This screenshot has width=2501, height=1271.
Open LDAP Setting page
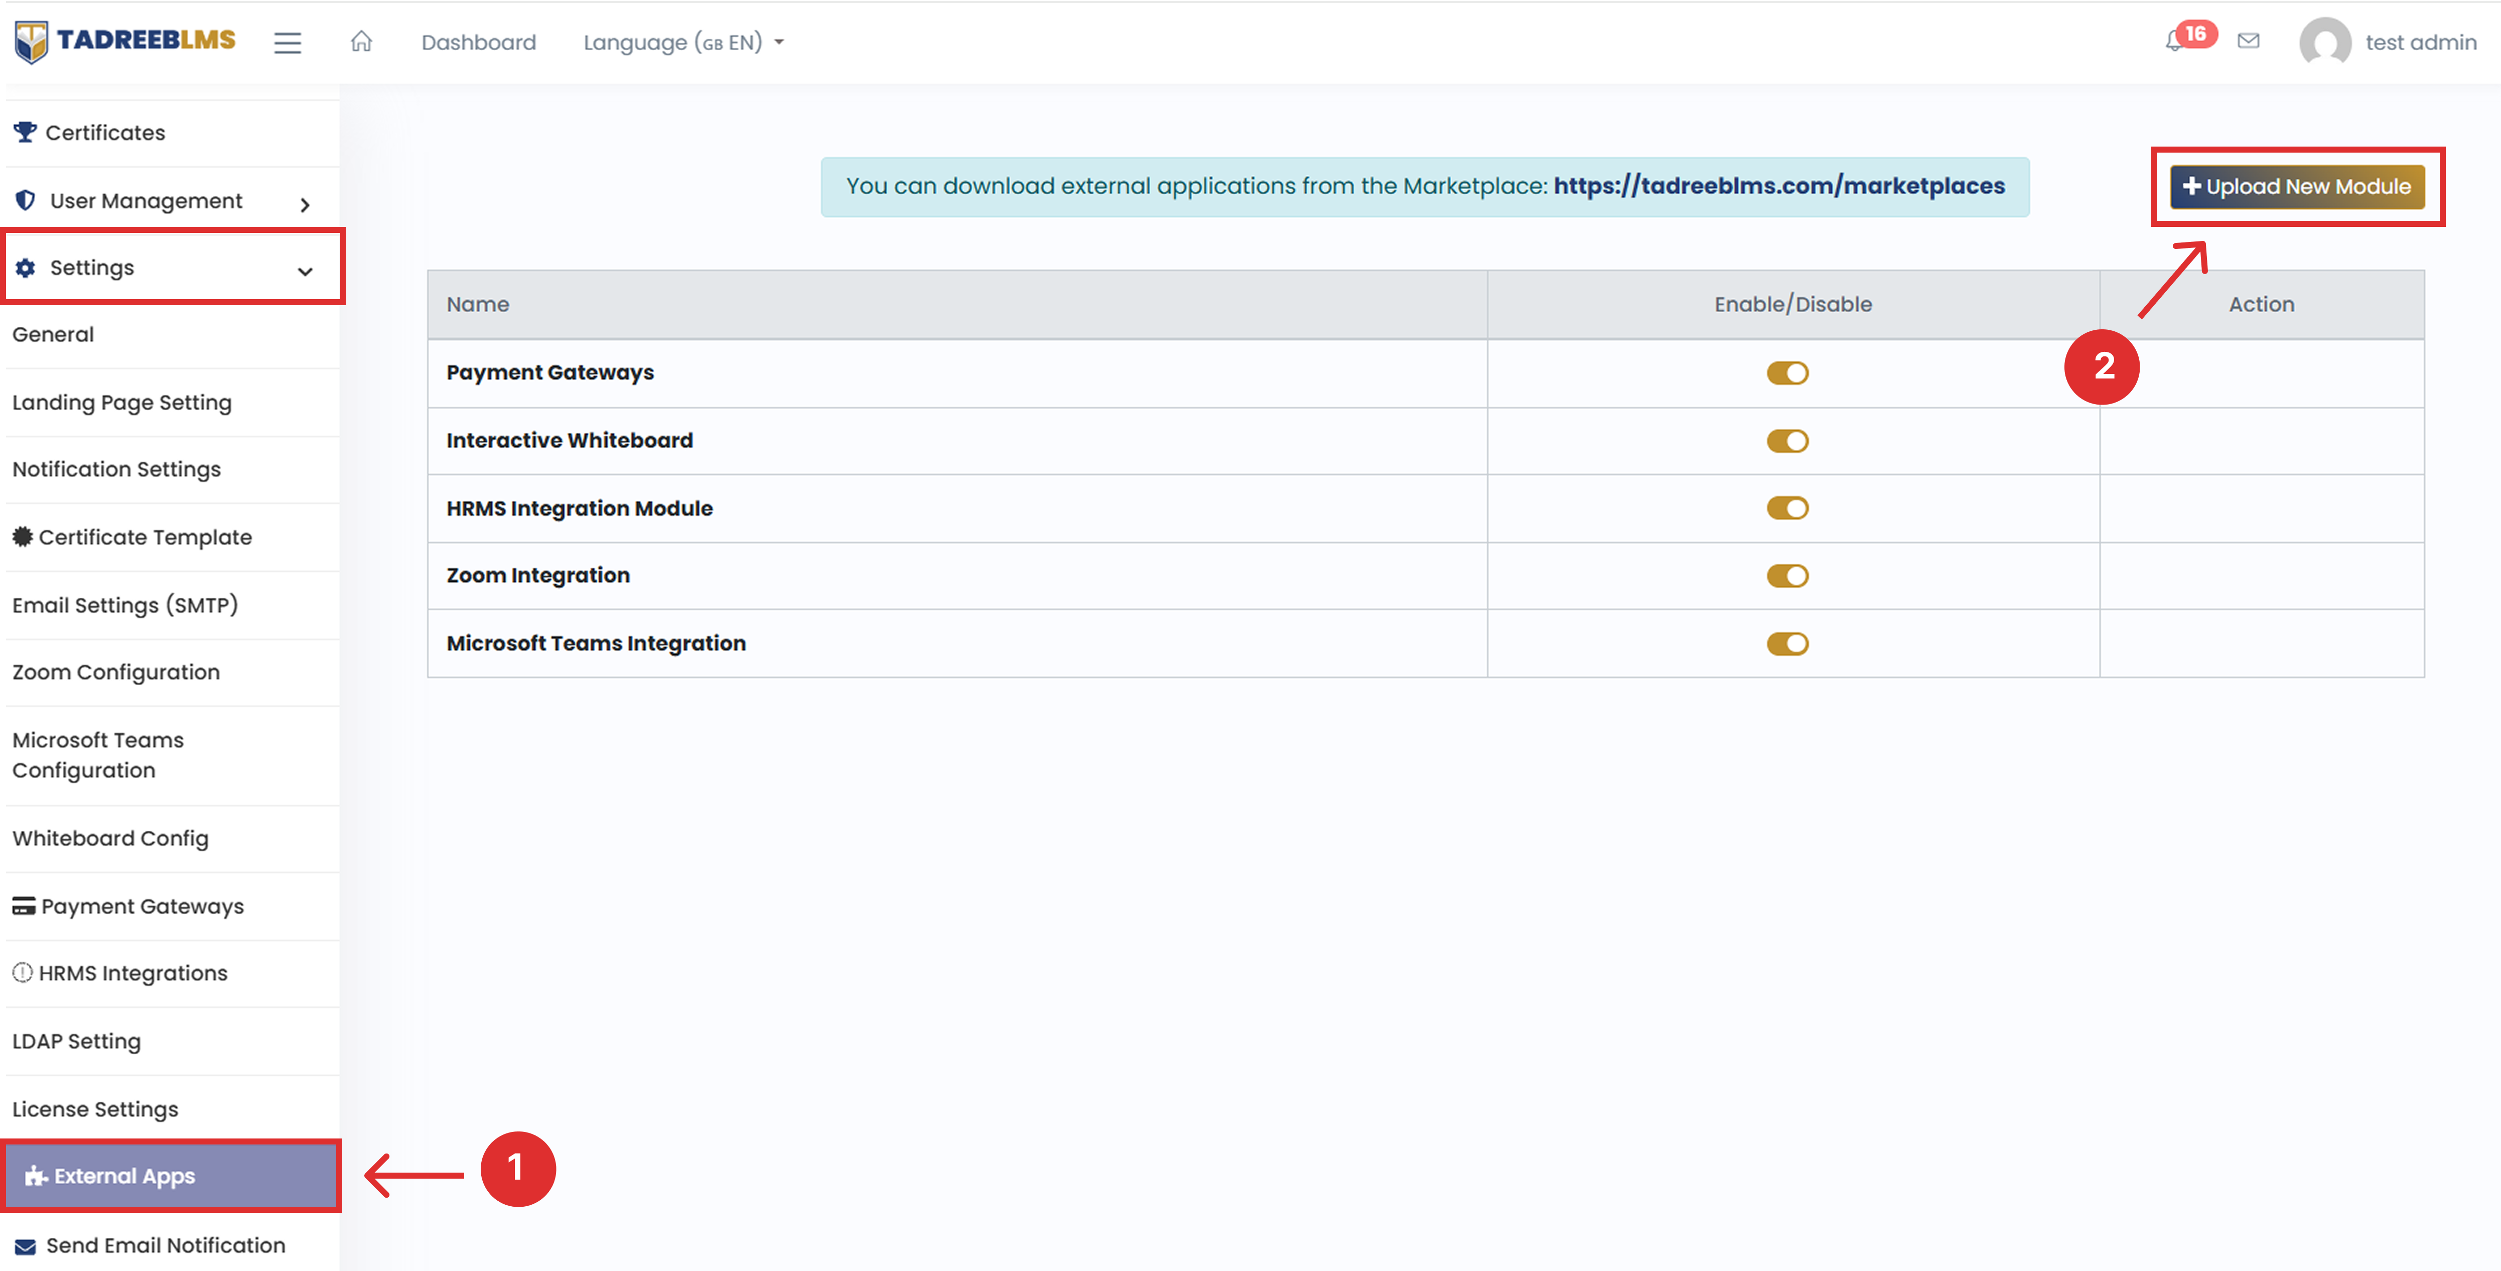[77, 1041]
